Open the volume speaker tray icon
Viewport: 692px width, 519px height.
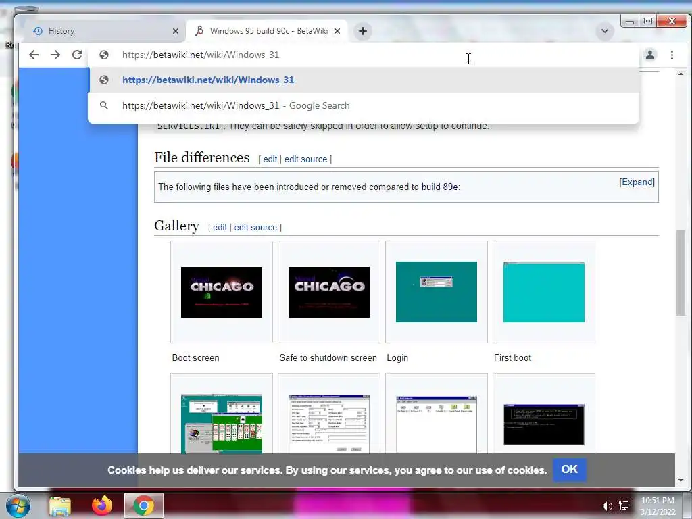coord(608,505)
